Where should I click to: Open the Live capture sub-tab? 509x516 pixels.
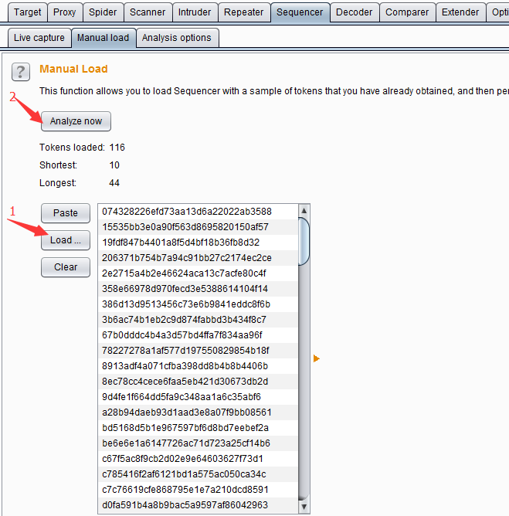[39, 38]
